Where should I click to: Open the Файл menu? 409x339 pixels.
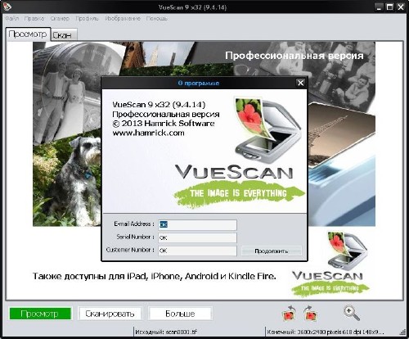tap(12, 19)
